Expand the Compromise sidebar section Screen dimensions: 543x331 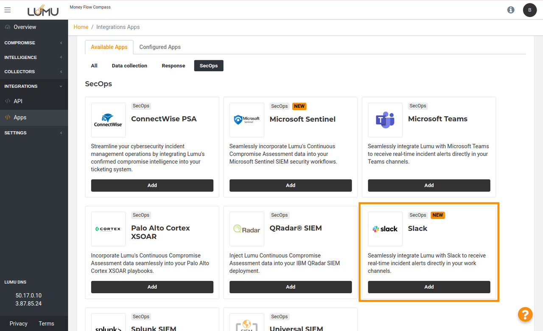(x=34, y=43)
